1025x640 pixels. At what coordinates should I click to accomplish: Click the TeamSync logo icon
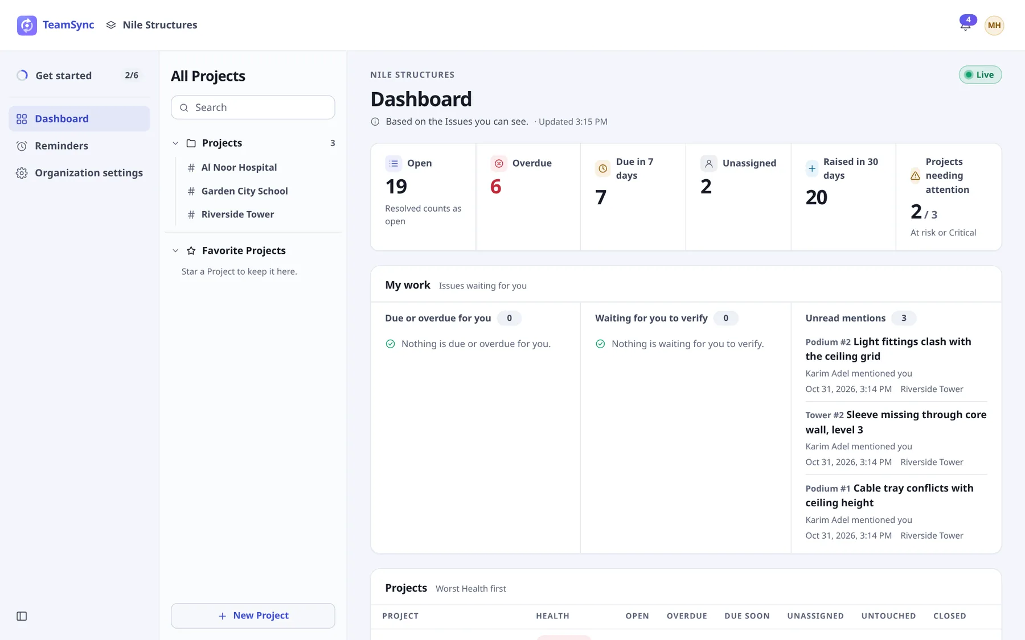(27, 25)
